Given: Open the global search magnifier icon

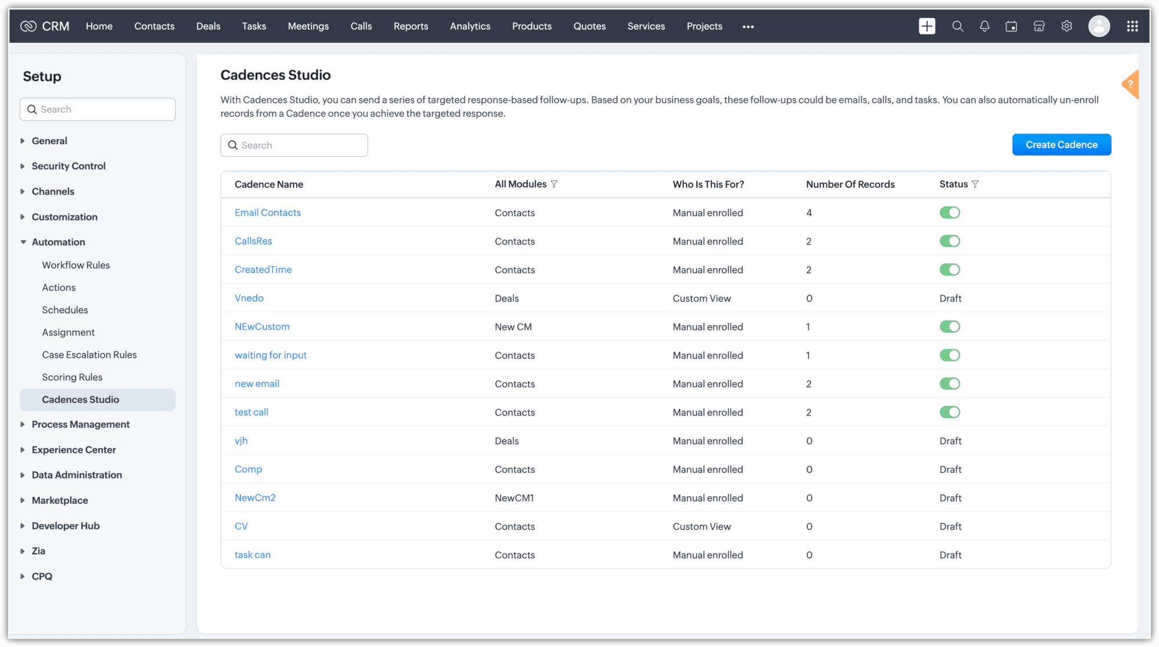Looking at the screenshot, I should click(957, 26).
